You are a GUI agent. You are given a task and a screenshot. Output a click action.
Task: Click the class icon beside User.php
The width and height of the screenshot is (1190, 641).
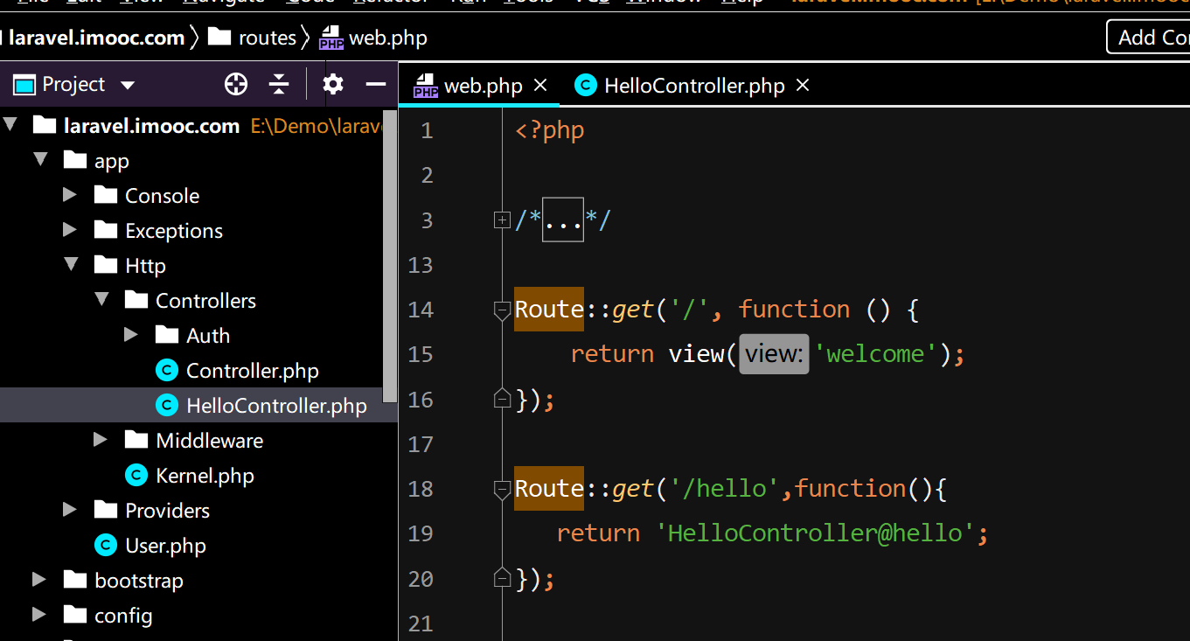[x=105, y=545]
